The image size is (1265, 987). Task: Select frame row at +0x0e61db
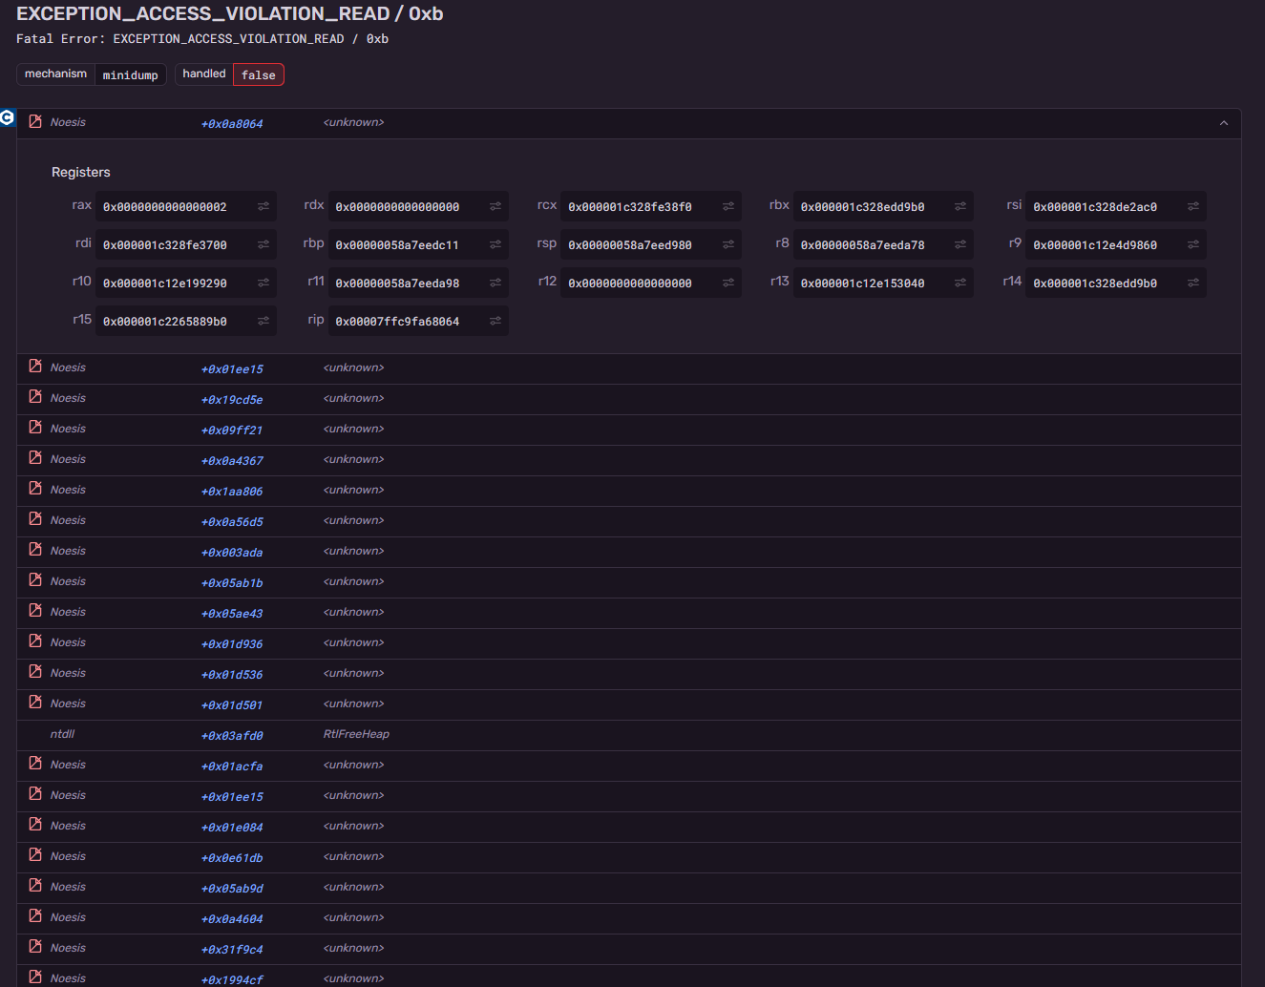click(x=629, y=857)
